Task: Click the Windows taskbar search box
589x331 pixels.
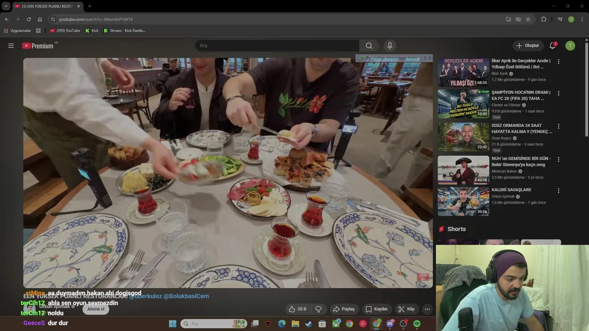Action: [214, 324]
